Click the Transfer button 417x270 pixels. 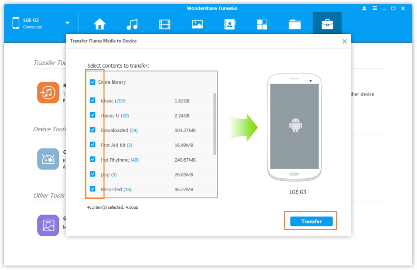tap(311, 221)
